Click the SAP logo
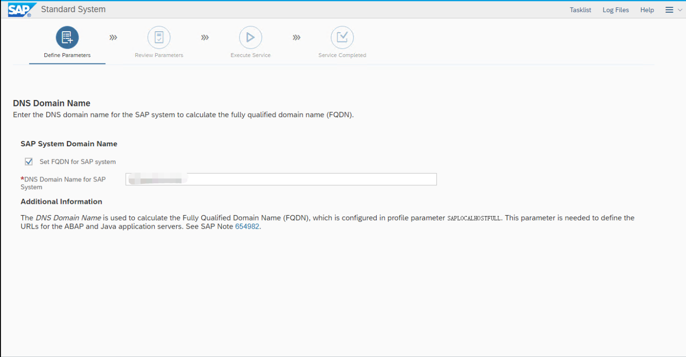The height and width of the screenshot is (357, 686). 20,10
